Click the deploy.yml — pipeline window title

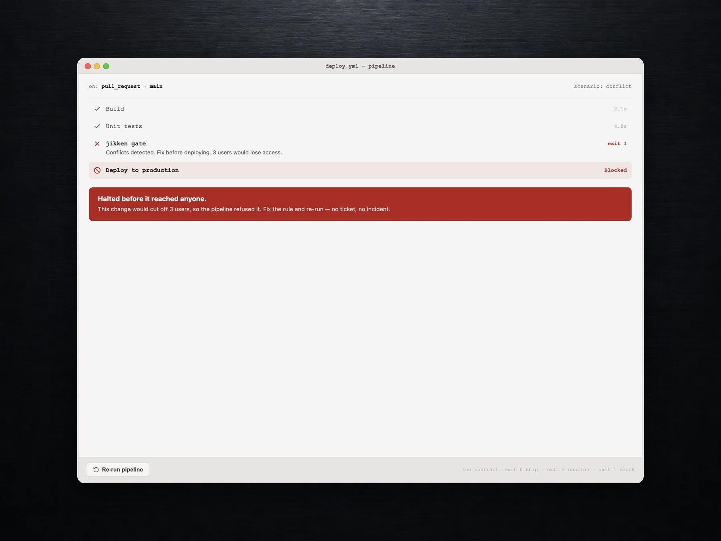tap(360, 66)
